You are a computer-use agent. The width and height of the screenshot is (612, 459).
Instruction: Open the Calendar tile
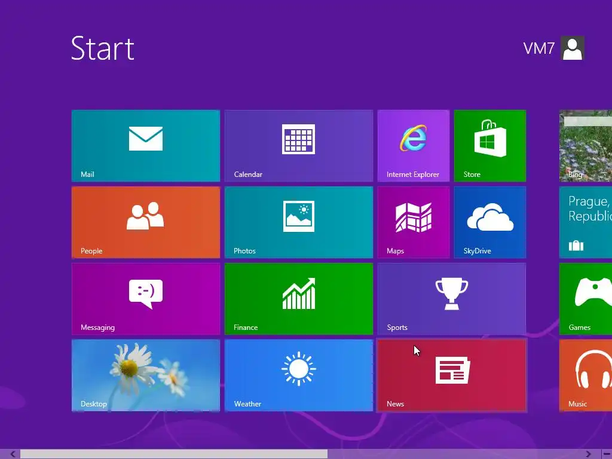pyautogui.click(x=299, y=146)
